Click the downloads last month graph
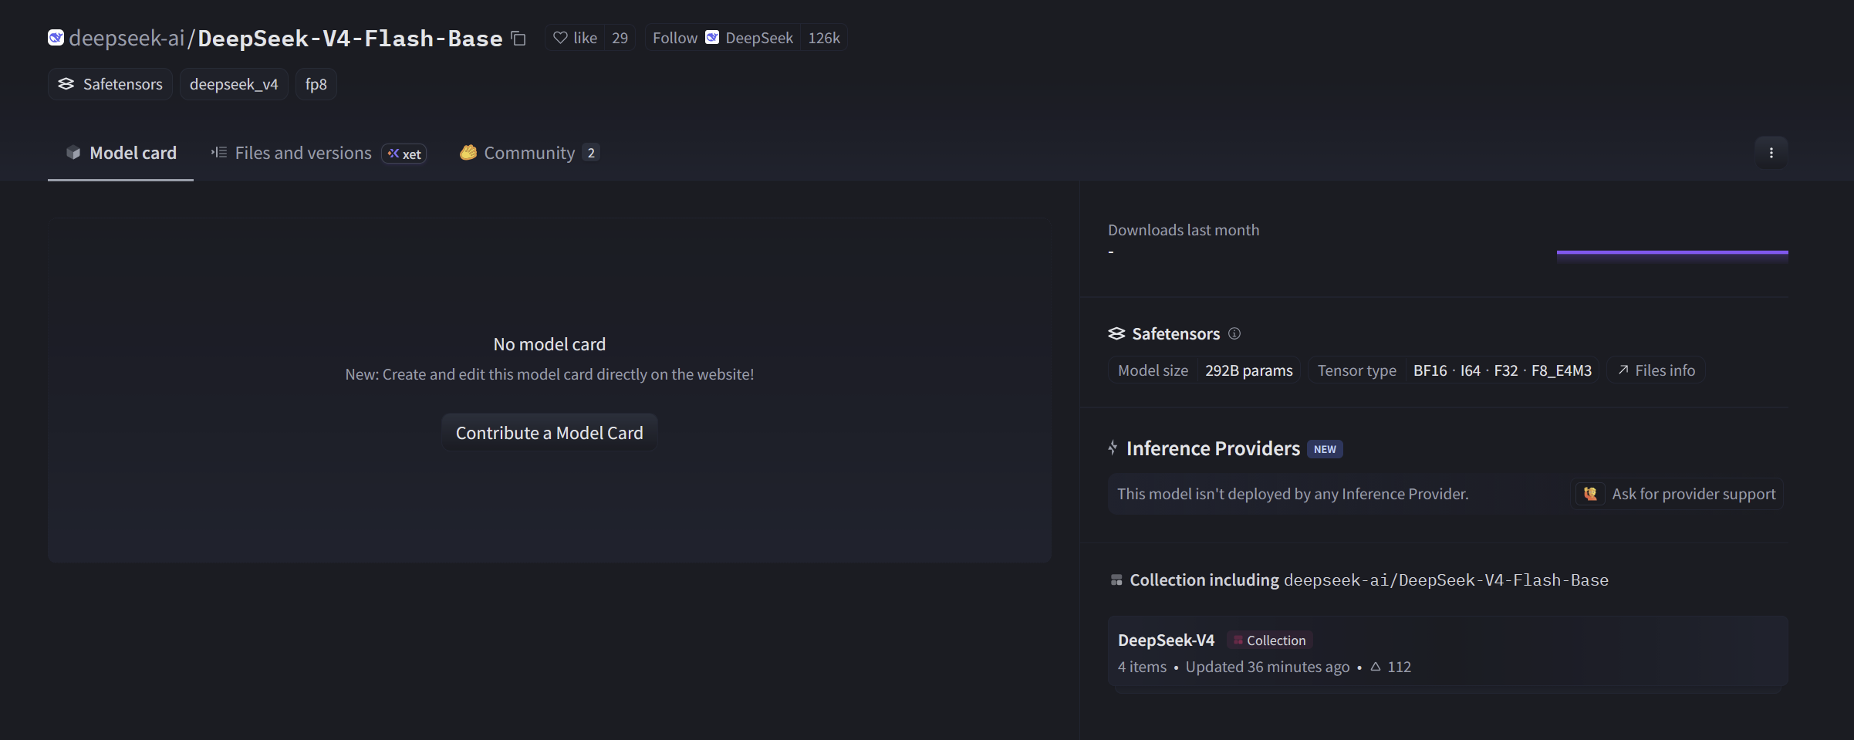The height and width of the screenshot is (740, 1854). coord(1672,255)
